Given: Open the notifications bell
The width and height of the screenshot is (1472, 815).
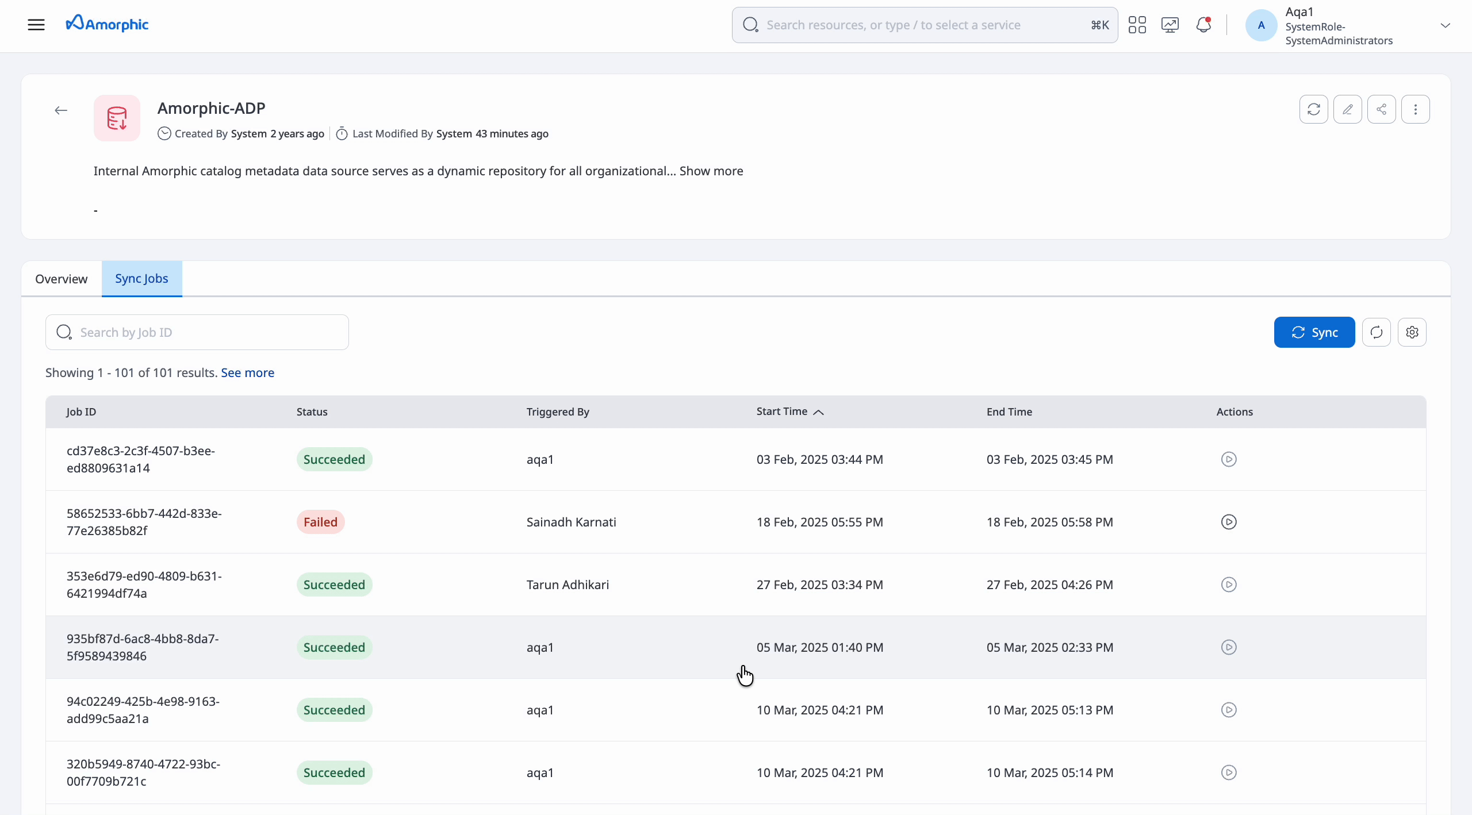Looking at the screenshot, I should coord(1203,25).
